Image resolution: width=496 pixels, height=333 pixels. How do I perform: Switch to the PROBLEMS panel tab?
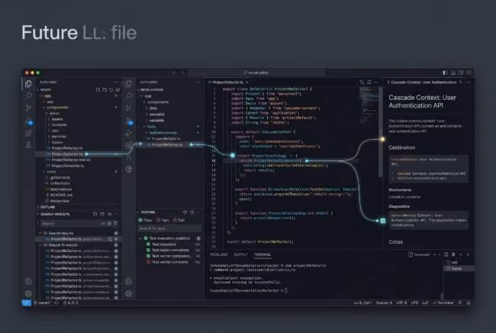(218, 254)
